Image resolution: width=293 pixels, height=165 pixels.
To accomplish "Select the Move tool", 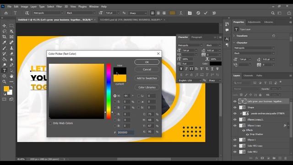I will click(x=4, y=26).
